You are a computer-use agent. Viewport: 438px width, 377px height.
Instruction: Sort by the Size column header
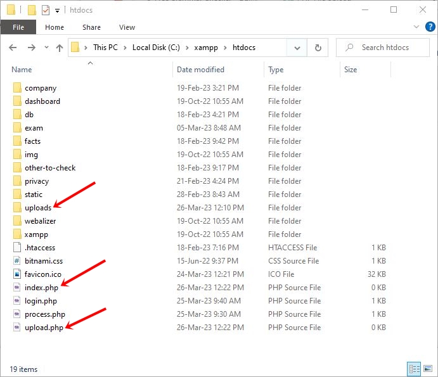(365, 69)
